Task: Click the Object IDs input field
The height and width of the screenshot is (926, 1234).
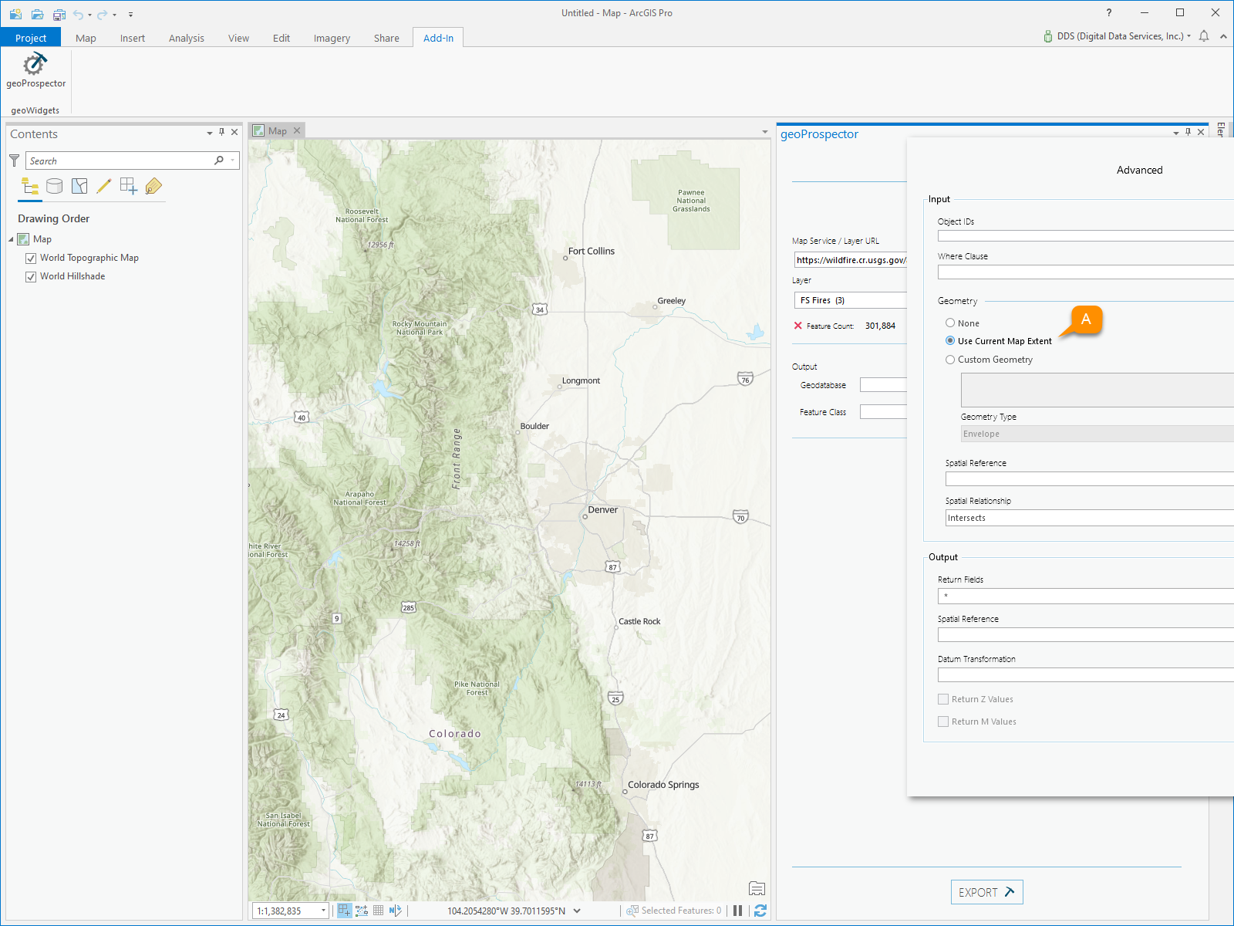Action: click(1086, 235)
